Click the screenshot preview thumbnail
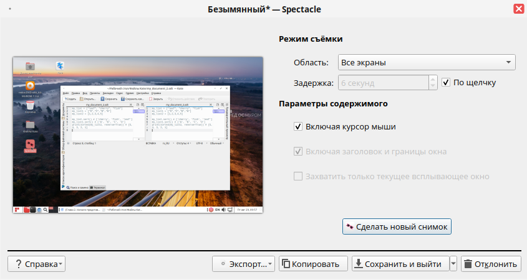Screen dimensions: 527x280 (138, 136)
